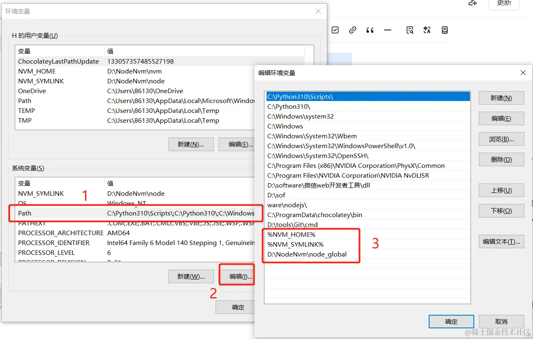Click the 编辑文本(T)... button
Image resolution: width=533 pixels, height=339 pixels.
[501, 242]
